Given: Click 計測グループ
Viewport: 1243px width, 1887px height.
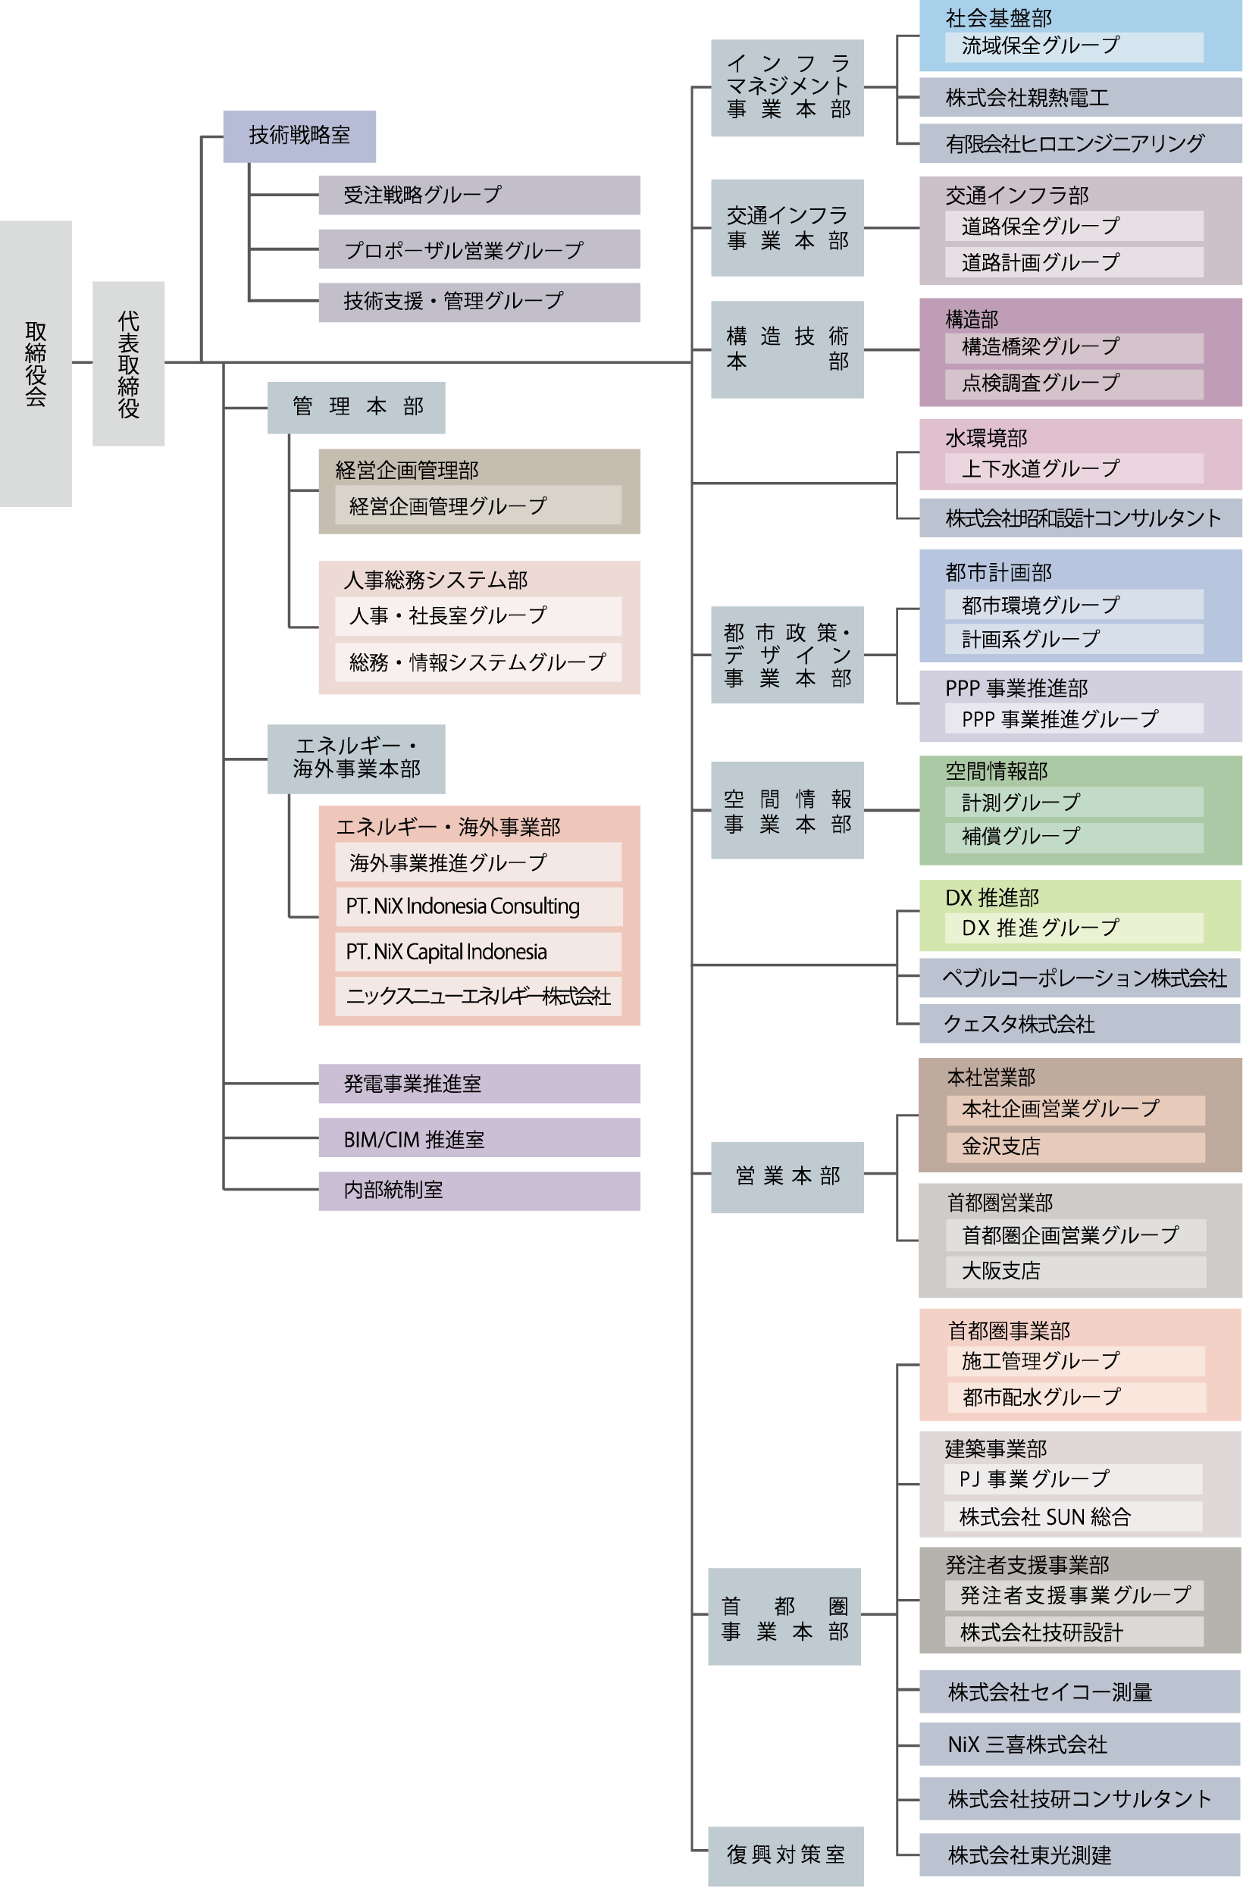Looking at the screenshot, I should pyautogui.click(x=1074, y=802).
